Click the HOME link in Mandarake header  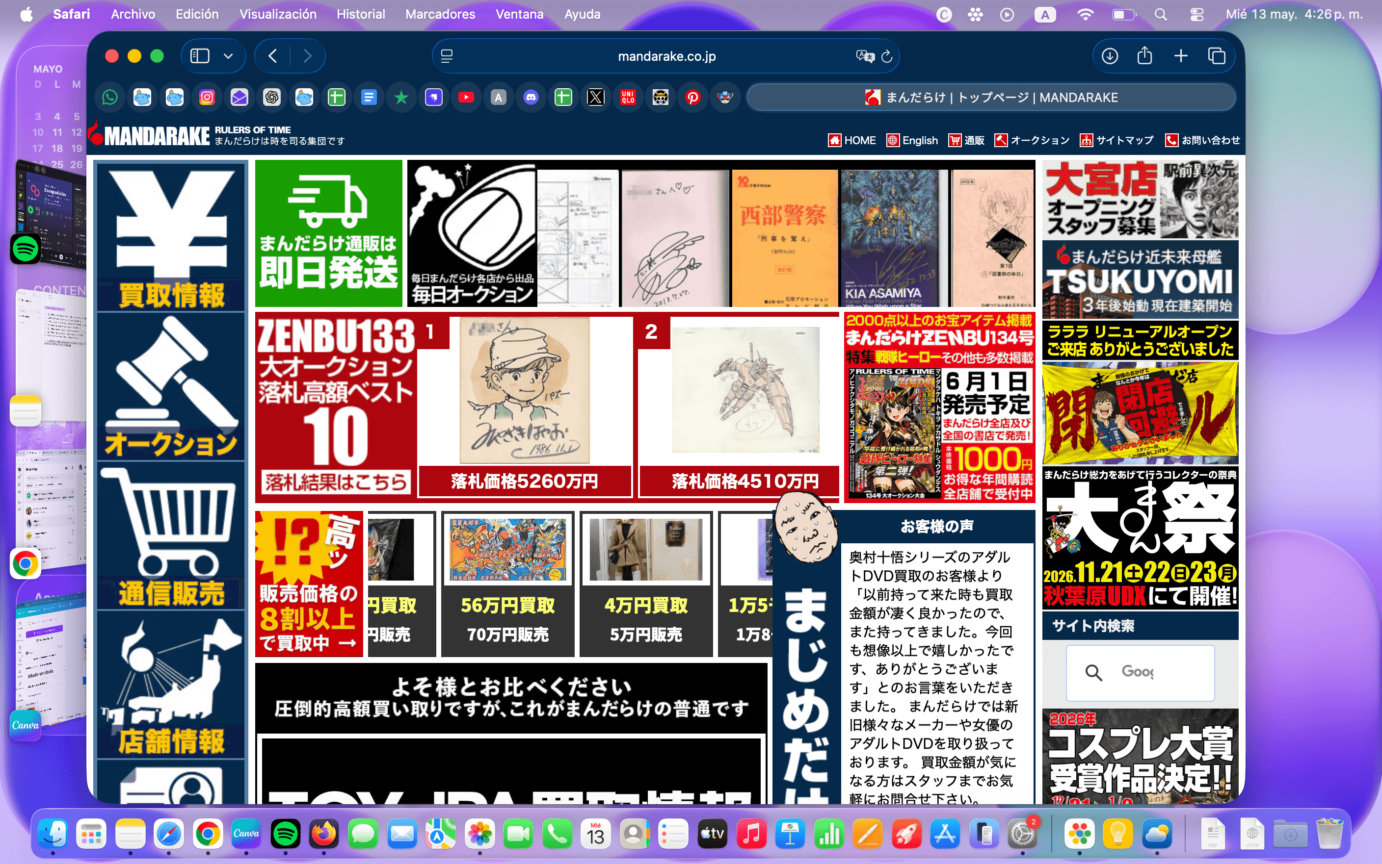(x=851, y=141)
